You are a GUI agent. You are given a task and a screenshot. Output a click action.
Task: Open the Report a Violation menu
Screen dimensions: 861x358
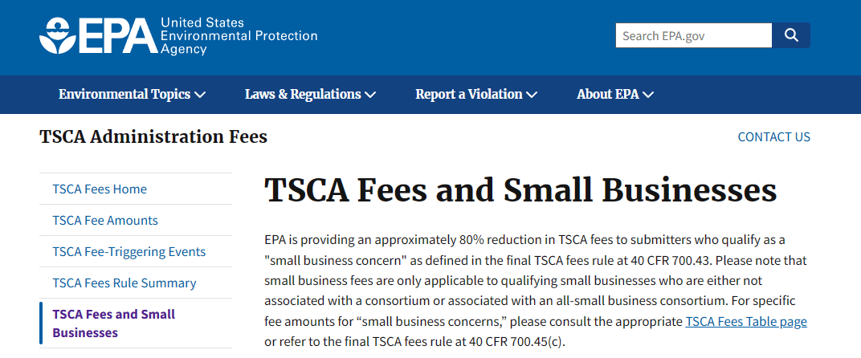[x=469, y=95]
